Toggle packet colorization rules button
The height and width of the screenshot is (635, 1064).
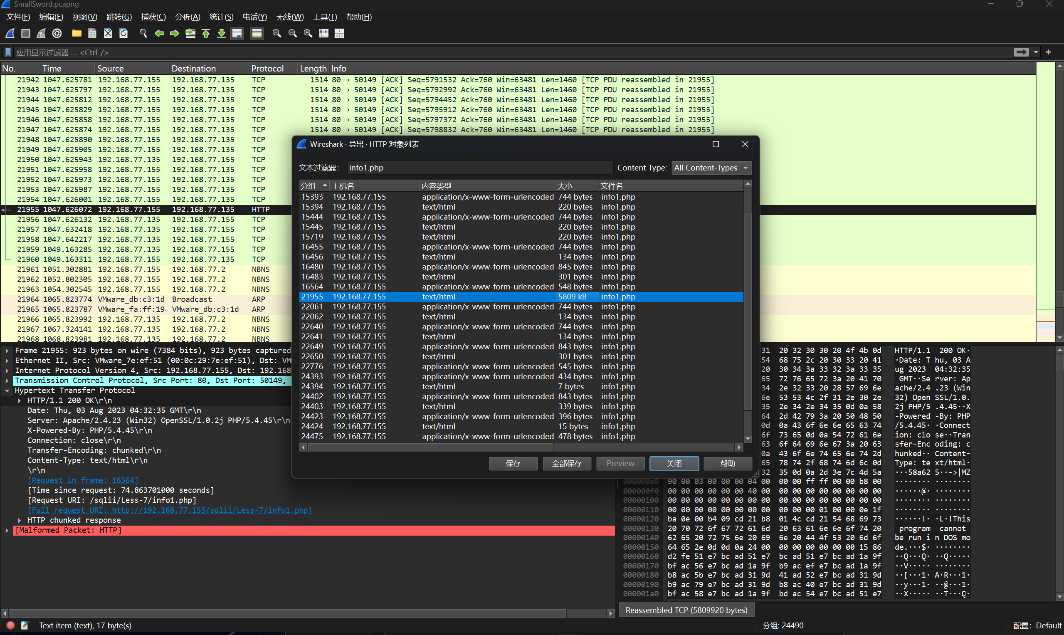tap(257, 33)
